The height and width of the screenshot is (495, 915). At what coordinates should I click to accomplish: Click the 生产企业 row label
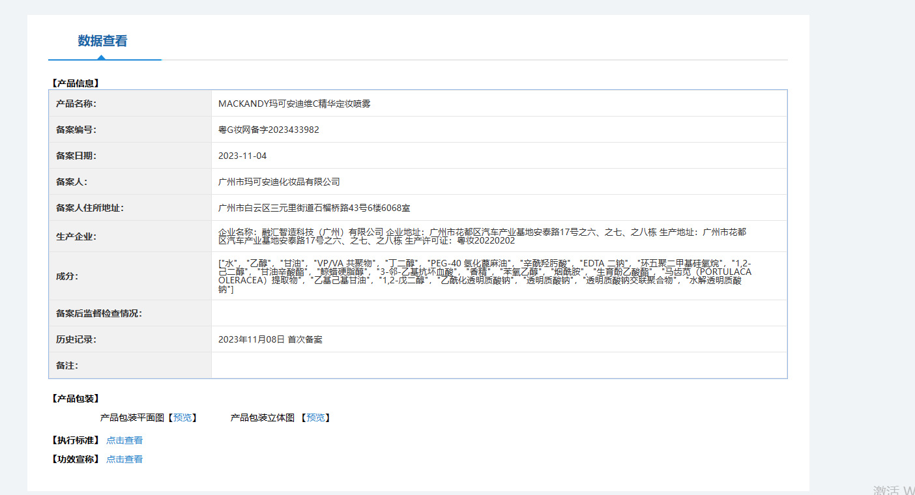(76, 236)
